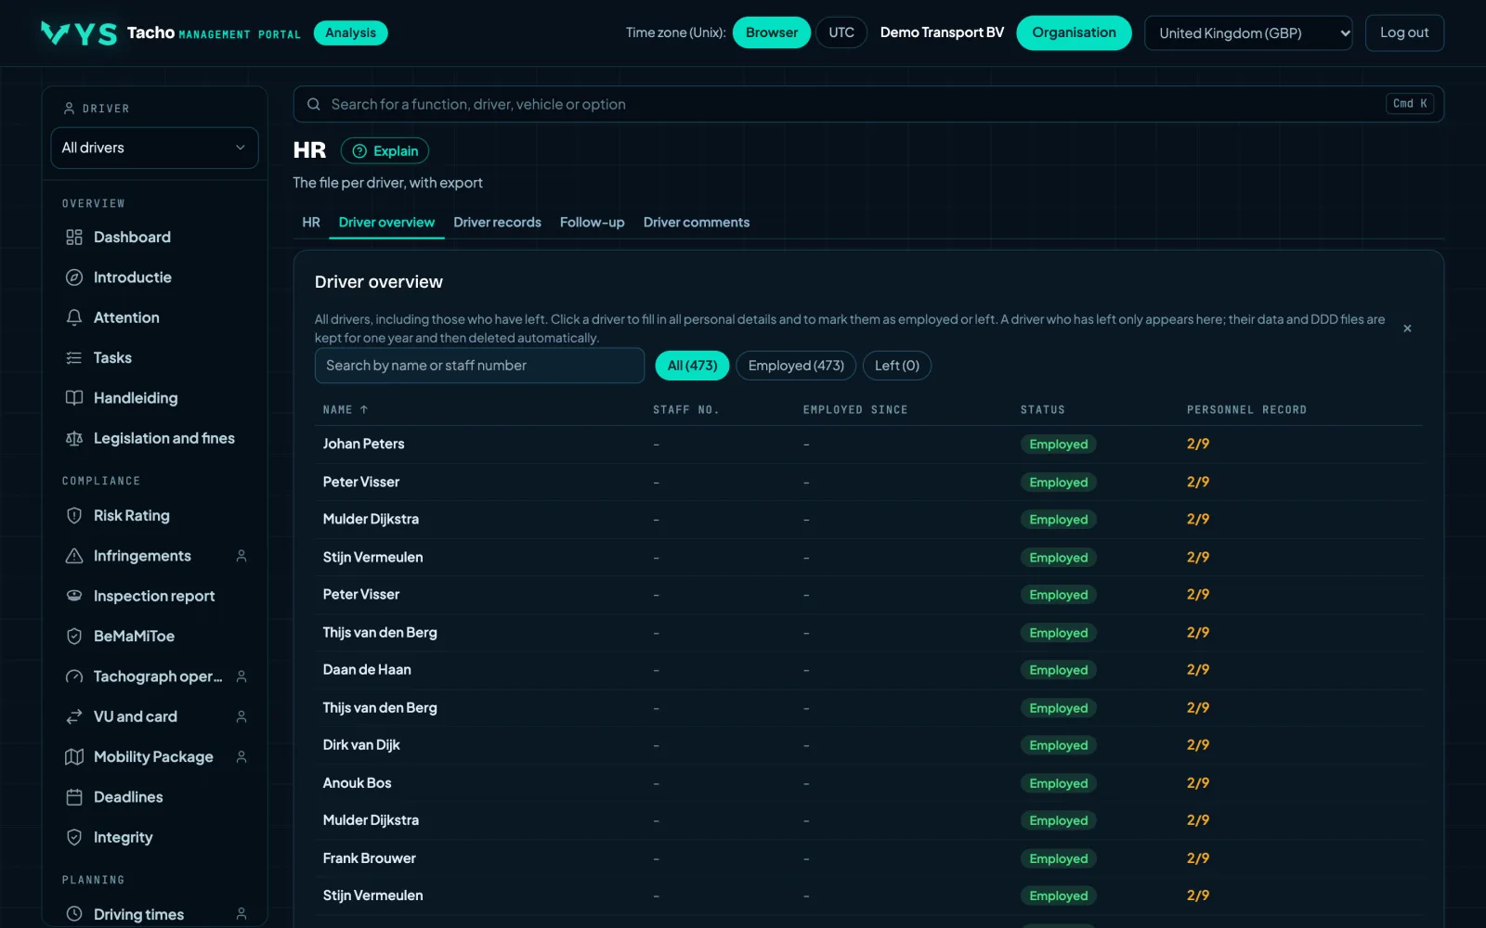This screenshot has height=928, width=1486.
Task: Switch to the HR tab
Action: coord(311,223)
